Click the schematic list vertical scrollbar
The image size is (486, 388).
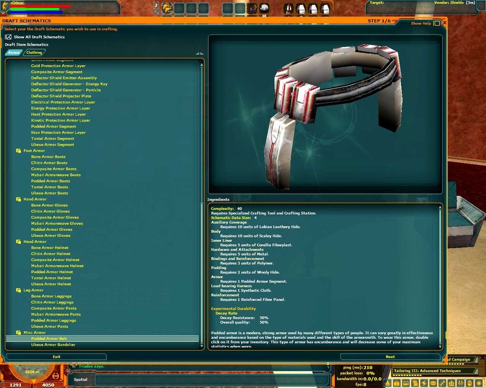202,203
